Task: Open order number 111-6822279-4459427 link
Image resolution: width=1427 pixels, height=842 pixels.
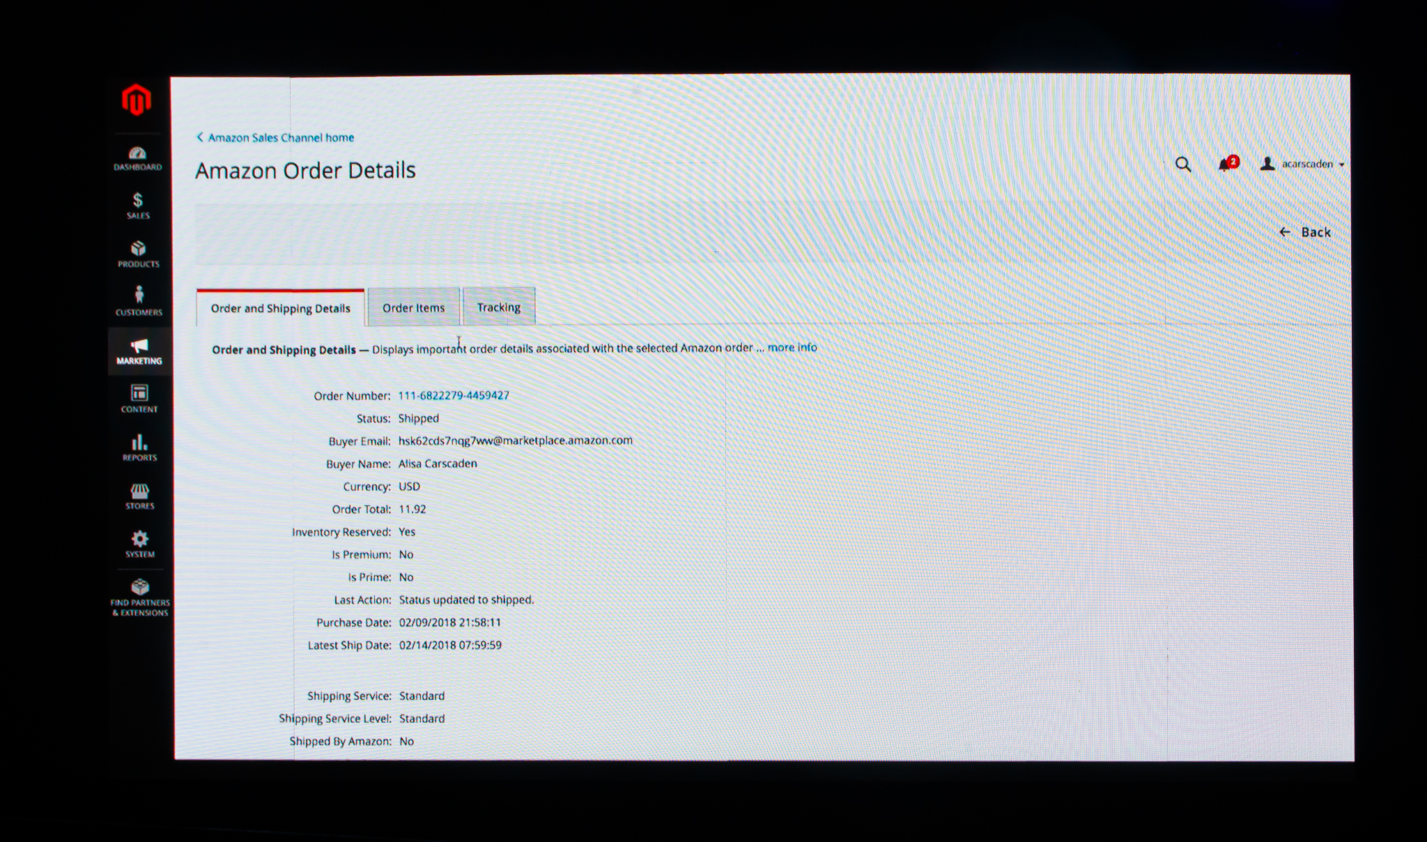Action: click(x=454, y=395)
